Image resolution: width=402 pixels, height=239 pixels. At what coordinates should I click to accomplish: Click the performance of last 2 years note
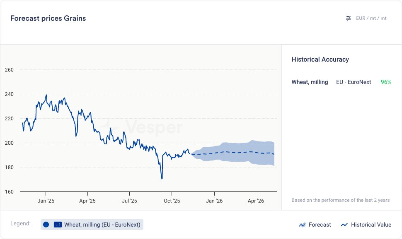pos(340,200)
